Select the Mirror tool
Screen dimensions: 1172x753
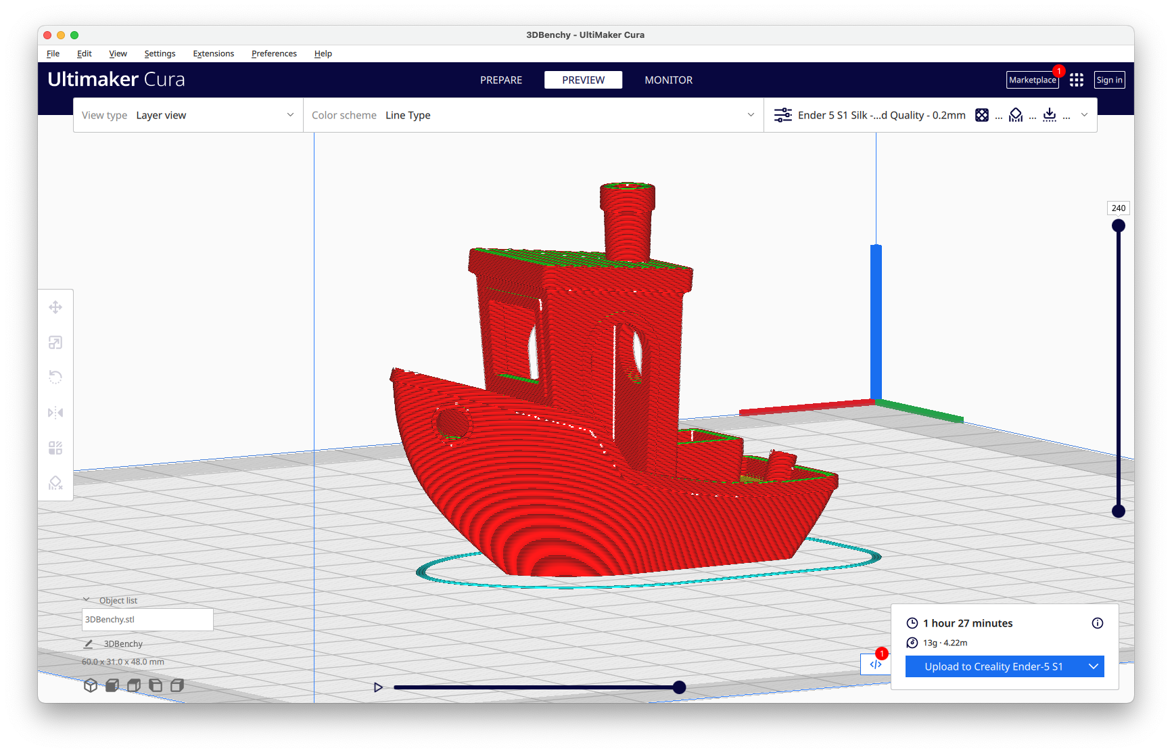pos(55,413)
